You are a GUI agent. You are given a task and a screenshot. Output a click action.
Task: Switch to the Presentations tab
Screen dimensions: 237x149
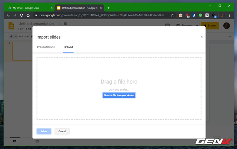[46, 47]
